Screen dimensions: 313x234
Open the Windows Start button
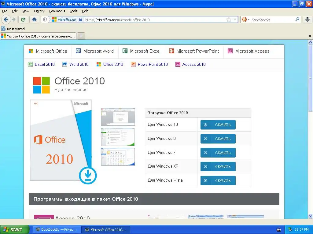(14, 229)
